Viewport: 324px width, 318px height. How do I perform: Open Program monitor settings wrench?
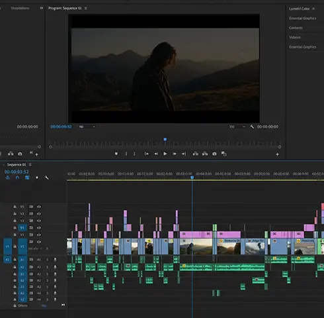[x=252, y=127]
